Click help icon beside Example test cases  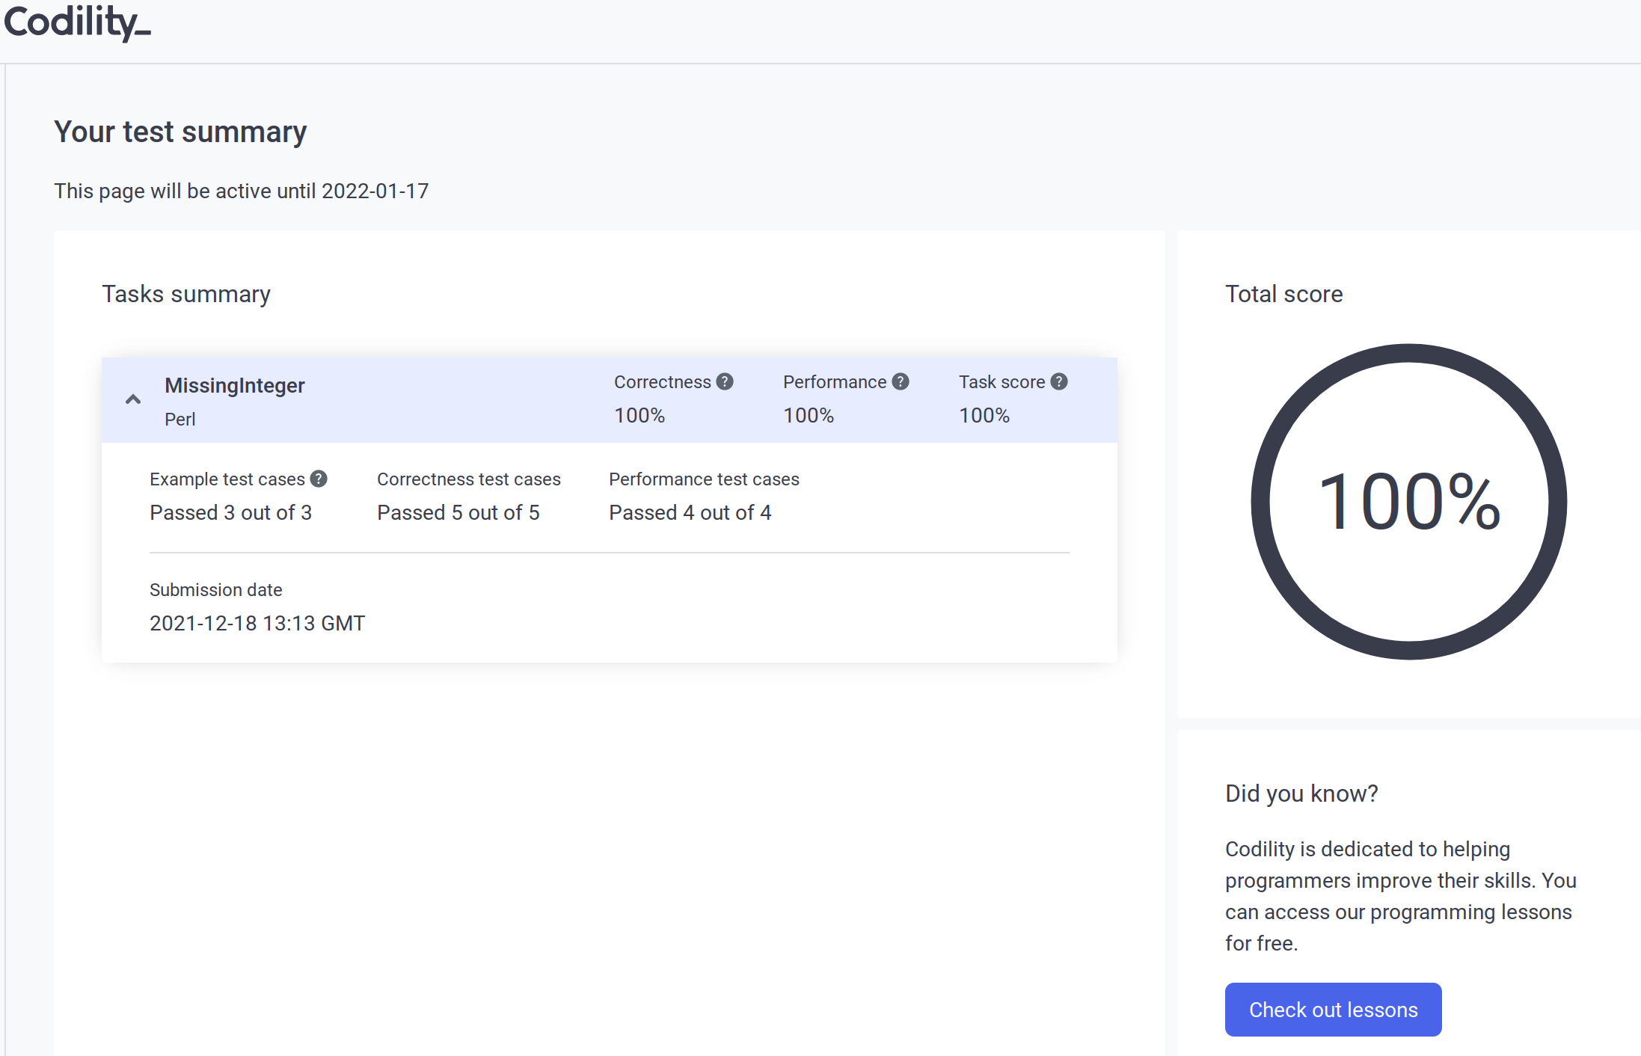319,479
